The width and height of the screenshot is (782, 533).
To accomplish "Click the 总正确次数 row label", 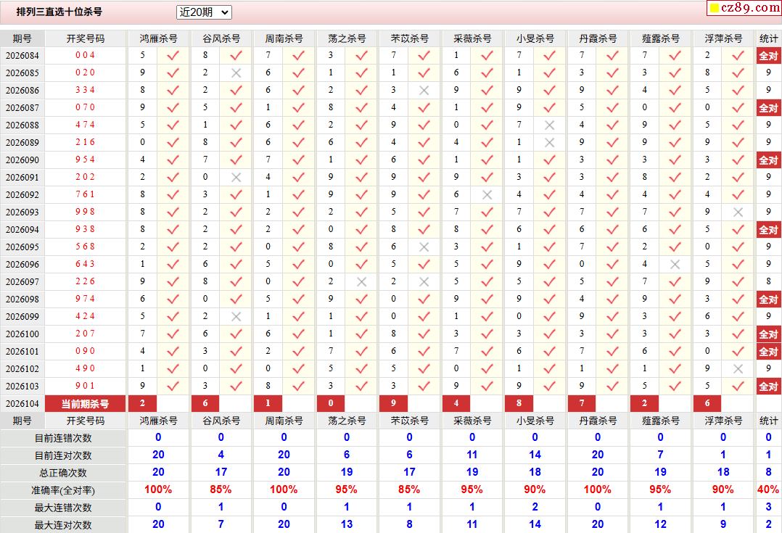I will [x=63, y=473].
